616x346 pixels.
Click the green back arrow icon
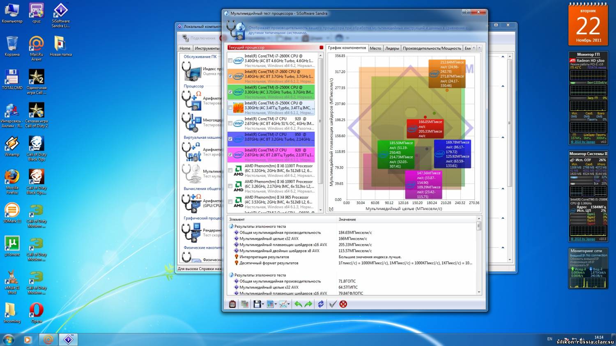tap(298, 304)
